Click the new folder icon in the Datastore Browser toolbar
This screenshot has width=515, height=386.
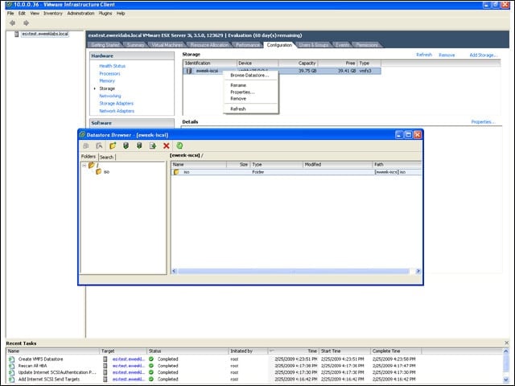(x=113, y=146)
